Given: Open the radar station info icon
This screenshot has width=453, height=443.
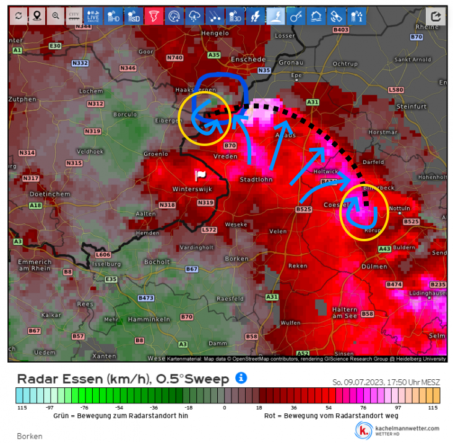Looking at the screenshot, I should click(356, 16).
